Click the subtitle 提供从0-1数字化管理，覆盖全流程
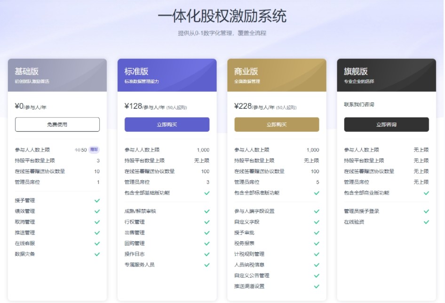This screenshot has width=445, height=303. (222, 33)
